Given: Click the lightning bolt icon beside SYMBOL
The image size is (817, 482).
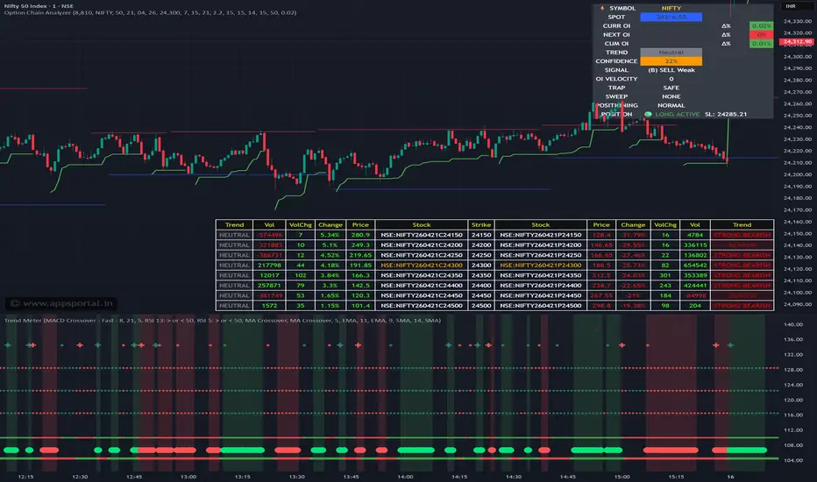Looking at the screenshot, I should (602, 9).
